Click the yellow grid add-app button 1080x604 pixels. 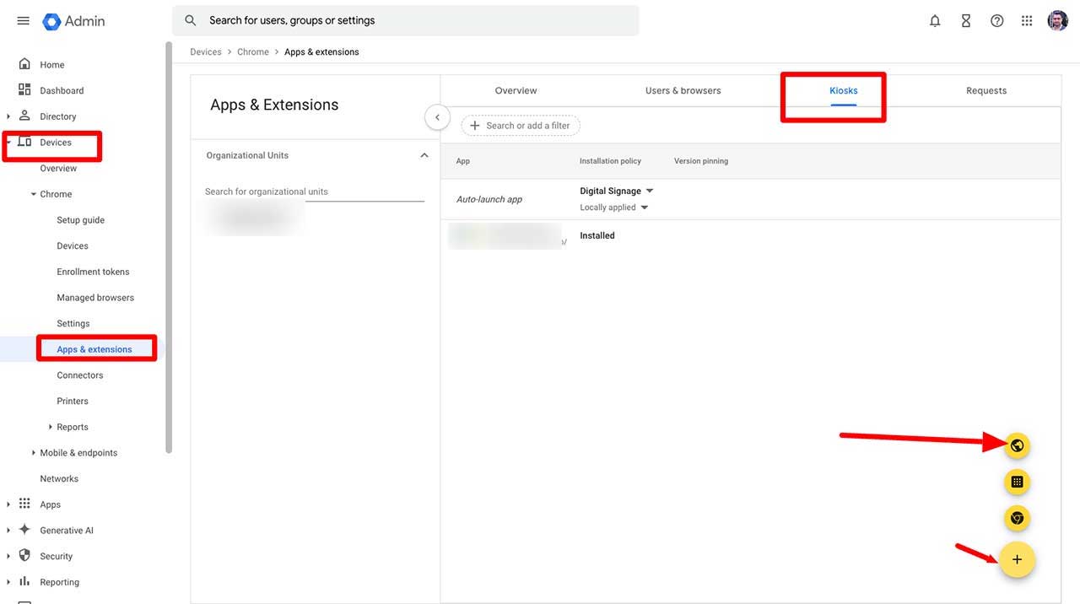(x=1017, y=482)
